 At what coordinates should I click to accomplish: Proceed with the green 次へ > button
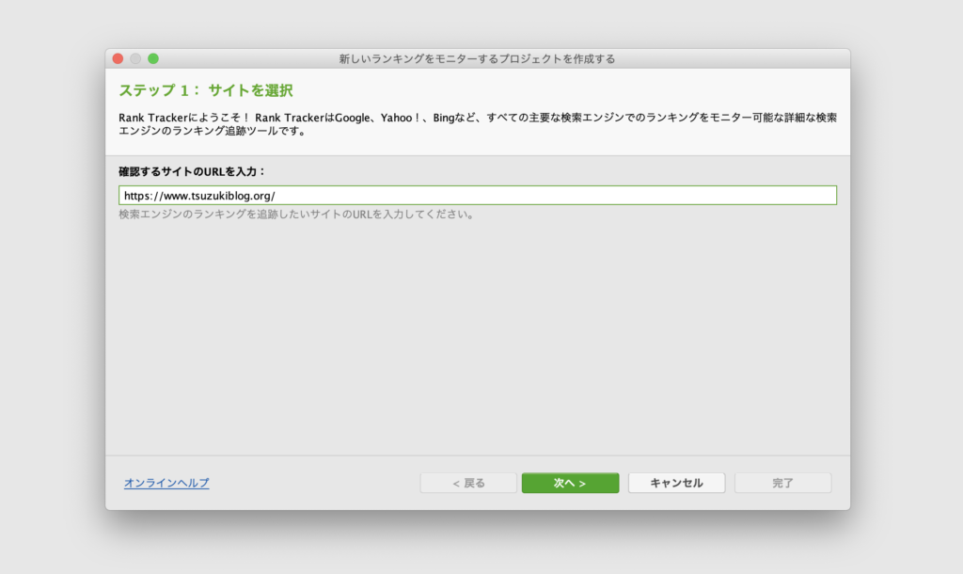570,483
